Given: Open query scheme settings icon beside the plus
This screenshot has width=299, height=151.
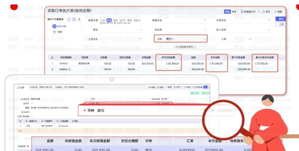Looking at the screenshot, I should point(74,19).
